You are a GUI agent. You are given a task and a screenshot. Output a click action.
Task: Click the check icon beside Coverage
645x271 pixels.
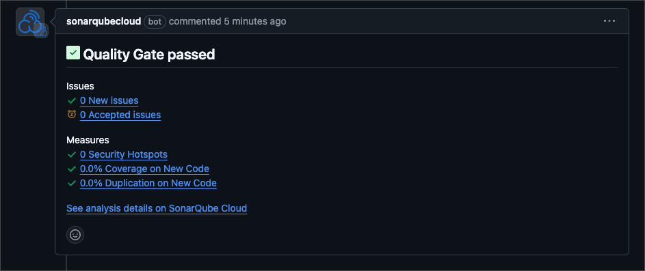click(x=72, y=169)
